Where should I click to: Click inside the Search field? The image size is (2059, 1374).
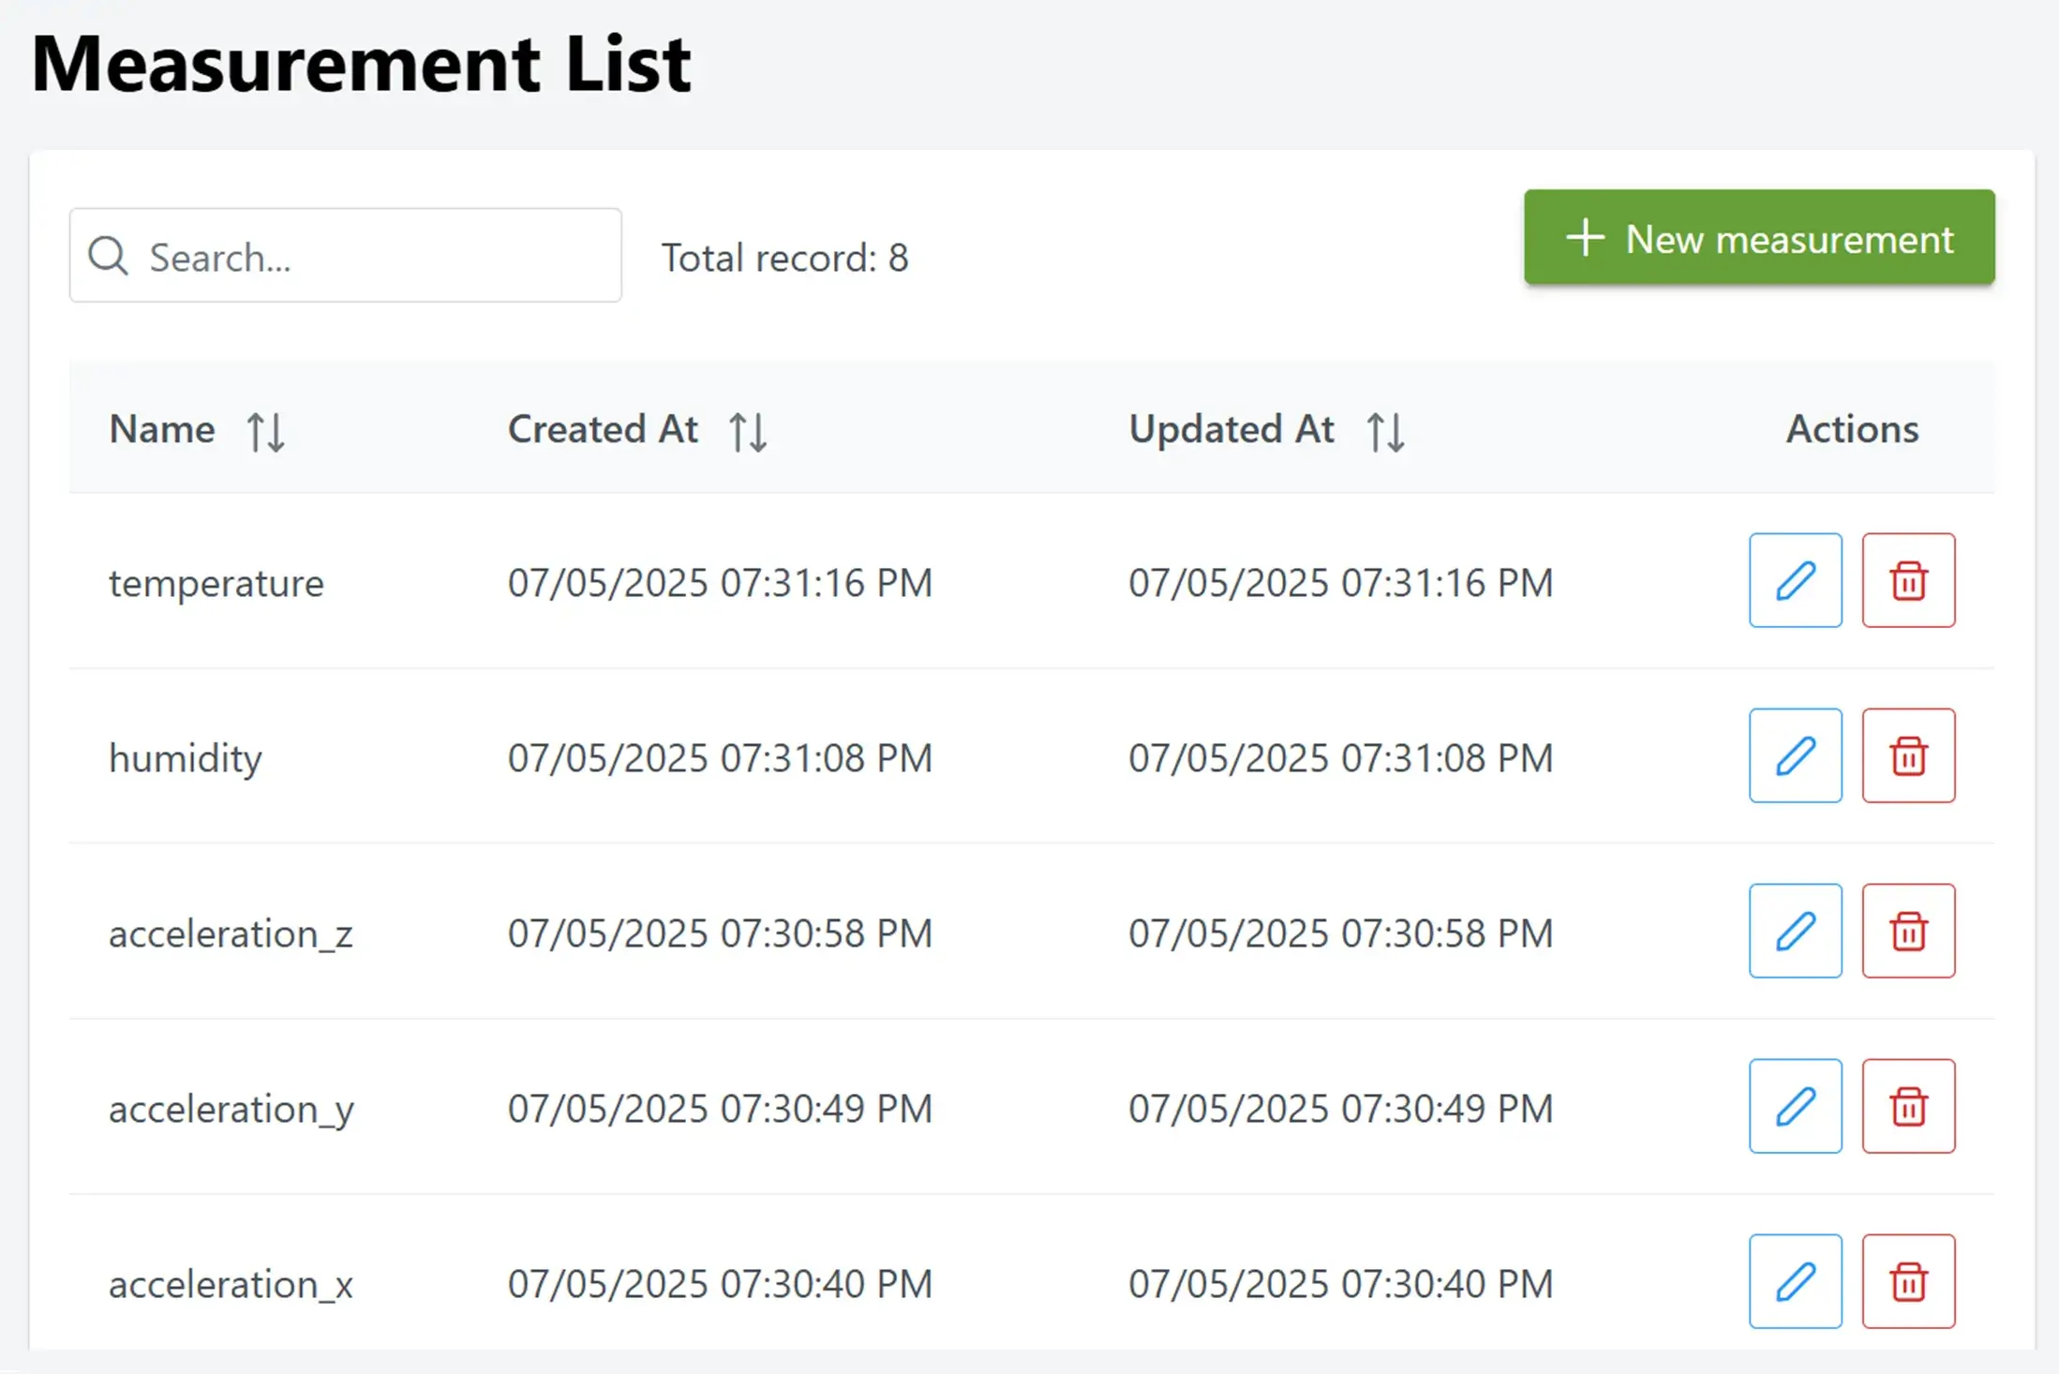(356, 256)
